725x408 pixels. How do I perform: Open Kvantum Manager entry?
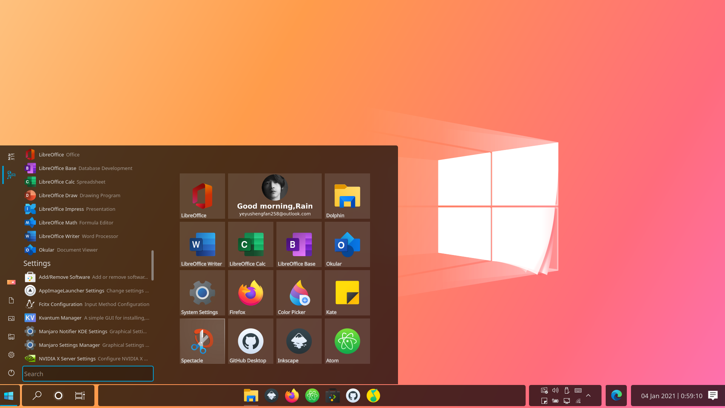87,318
